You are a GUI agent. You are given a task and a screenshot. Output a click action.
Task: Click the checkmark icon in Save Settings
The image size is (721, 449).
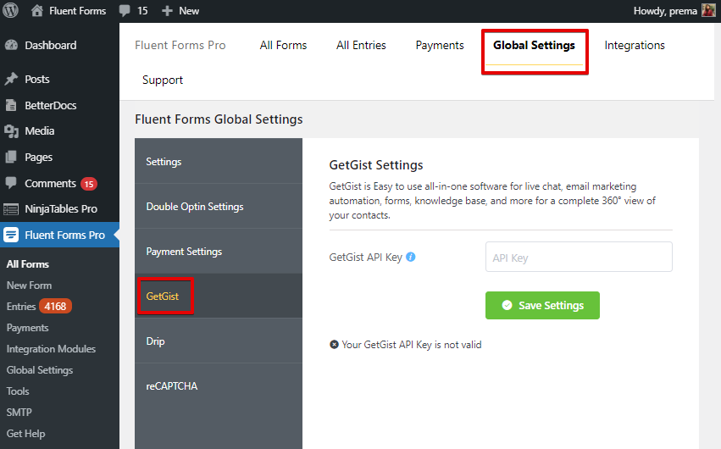[507, 305]
